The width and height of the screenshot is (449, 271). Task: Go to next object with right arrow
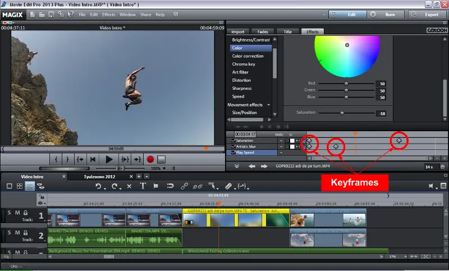click(x=264, y=166)
